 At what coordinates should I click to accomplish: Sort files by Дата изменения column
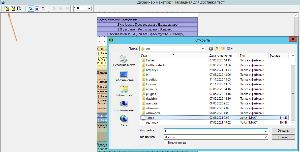[223, 56]
